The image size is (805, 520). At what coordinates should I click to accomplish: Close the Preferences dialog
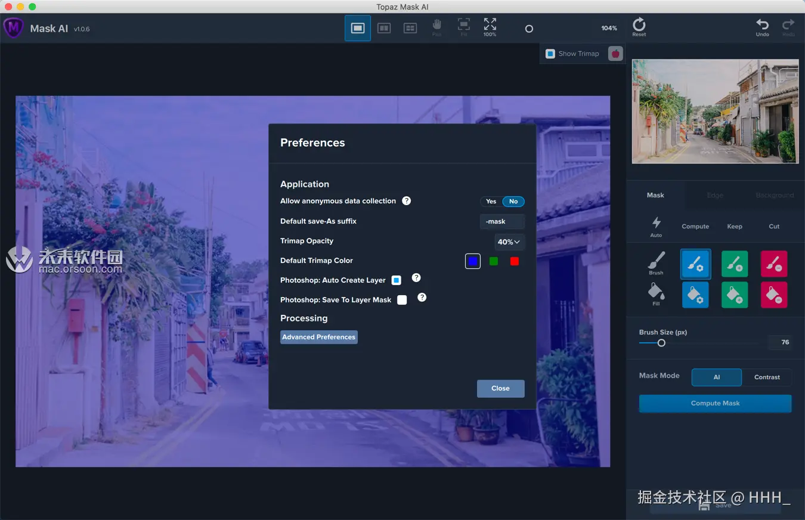tap(500, 388)
